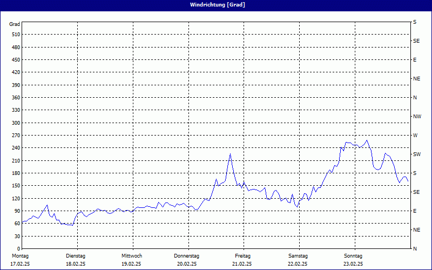This screenshot has height=270, width=432.
Task: Click the 'Grad' y-axis unit label
Action: click(15, 24)
